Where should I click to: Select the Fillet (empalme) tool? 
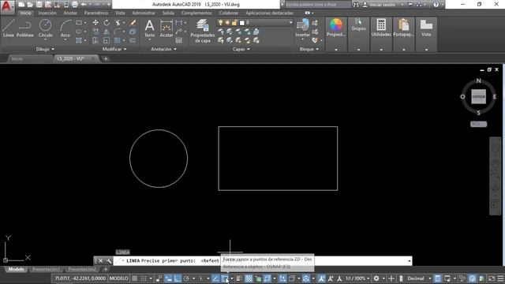tap(118, 32)
